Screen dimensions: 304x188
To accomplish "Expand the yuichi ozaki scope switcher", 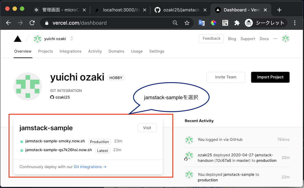I will (x=72, y=39).
